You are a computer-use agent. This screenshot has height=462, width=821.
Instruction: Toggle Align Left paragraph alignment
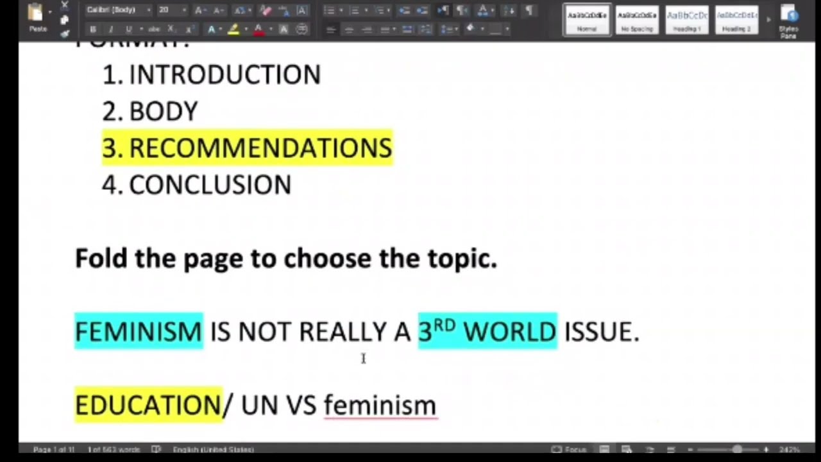click(331, 30)
